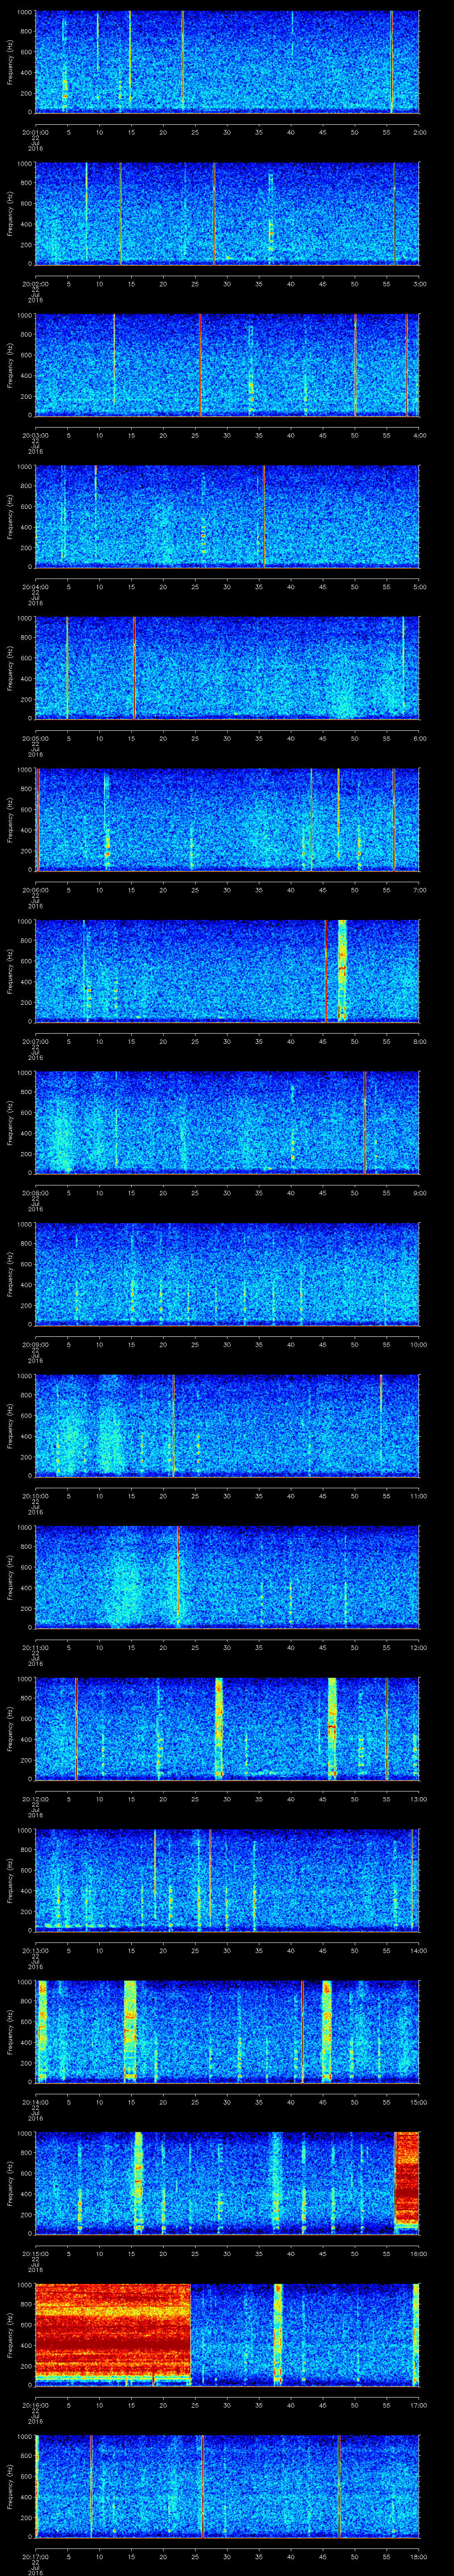Click the 9:00 end time label
The height and width of the screenshot is (2576, 454).
click(419, 1192)
